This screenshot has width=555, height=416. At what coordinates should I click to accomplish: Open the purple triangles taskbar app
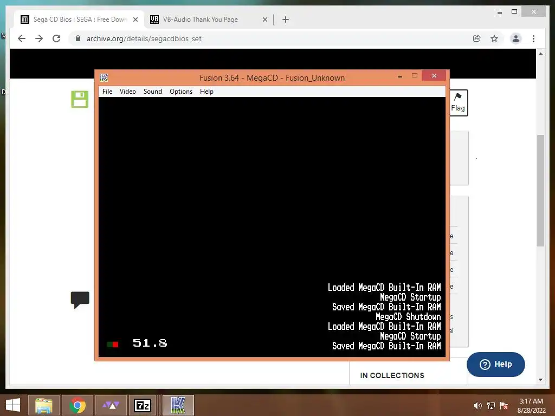click(x=111, y=405)
